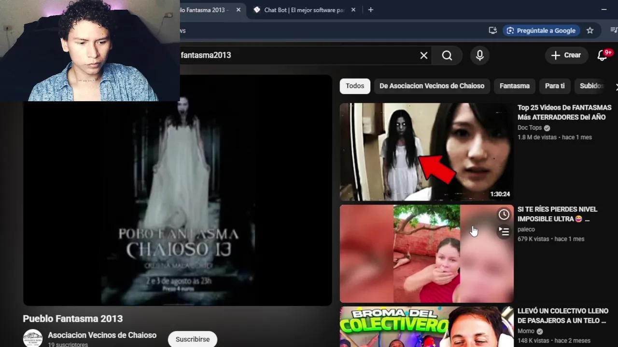
Task: Click the Crear button
Action: pos(566,55)
